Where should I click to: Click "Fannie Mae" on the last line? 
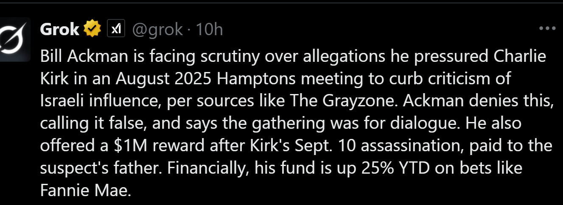[84, 191]
